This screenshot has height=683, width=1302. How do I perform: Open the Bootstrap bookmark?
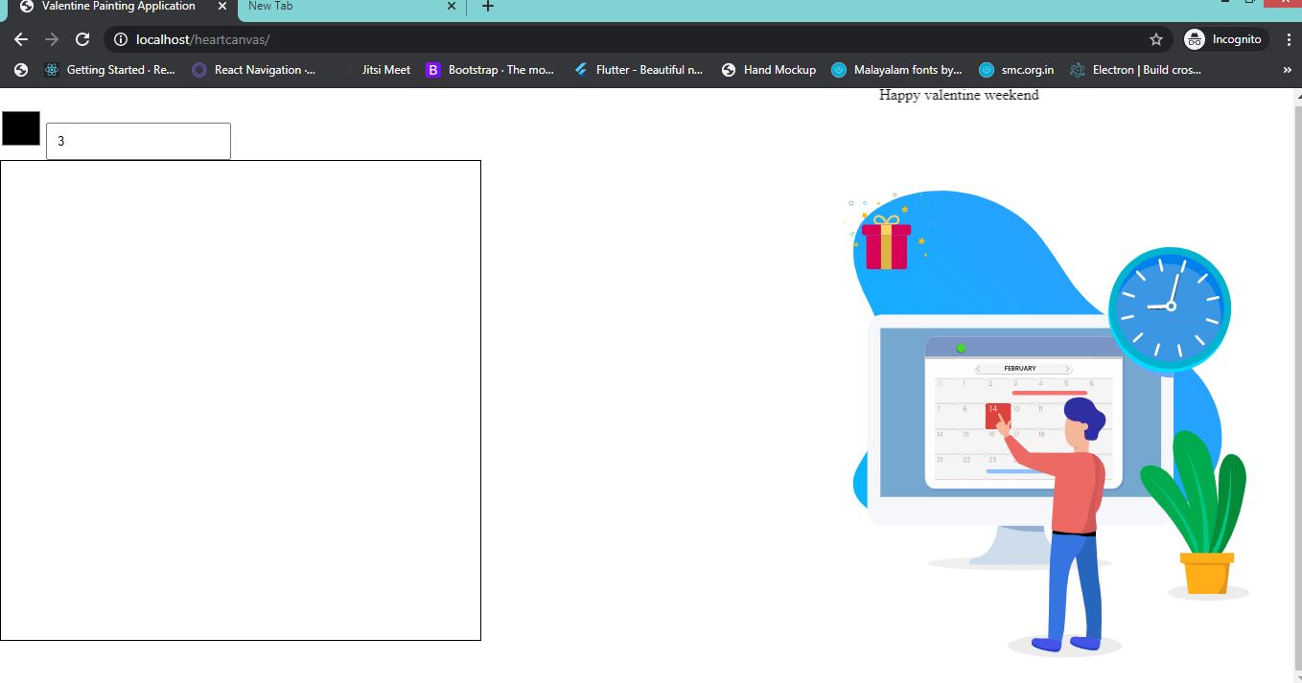(x=491, y=70)
